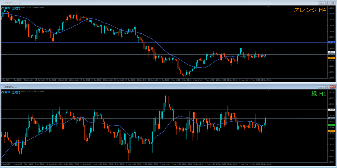Click the chart shift triangle in the H1 chart

coord(269,91)
